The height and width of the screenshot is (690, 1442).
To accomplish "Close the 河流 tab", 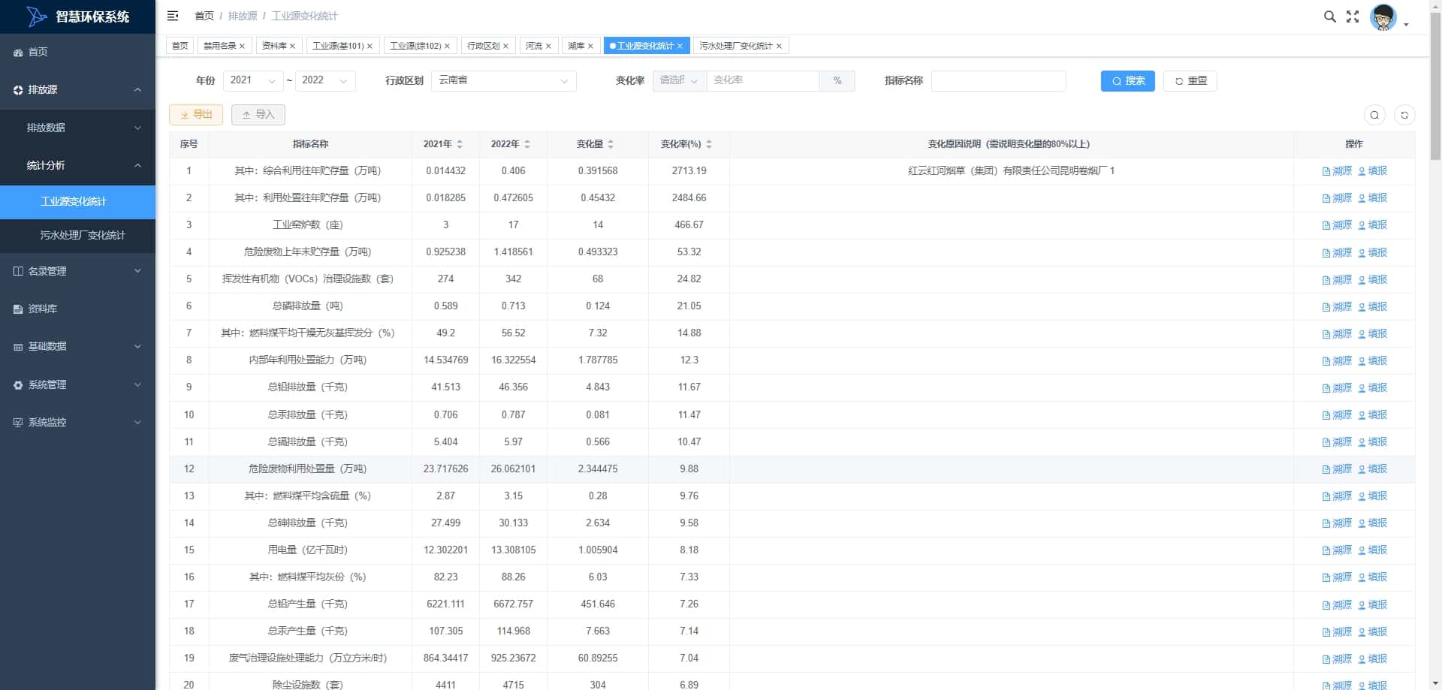I will [548, 47].
